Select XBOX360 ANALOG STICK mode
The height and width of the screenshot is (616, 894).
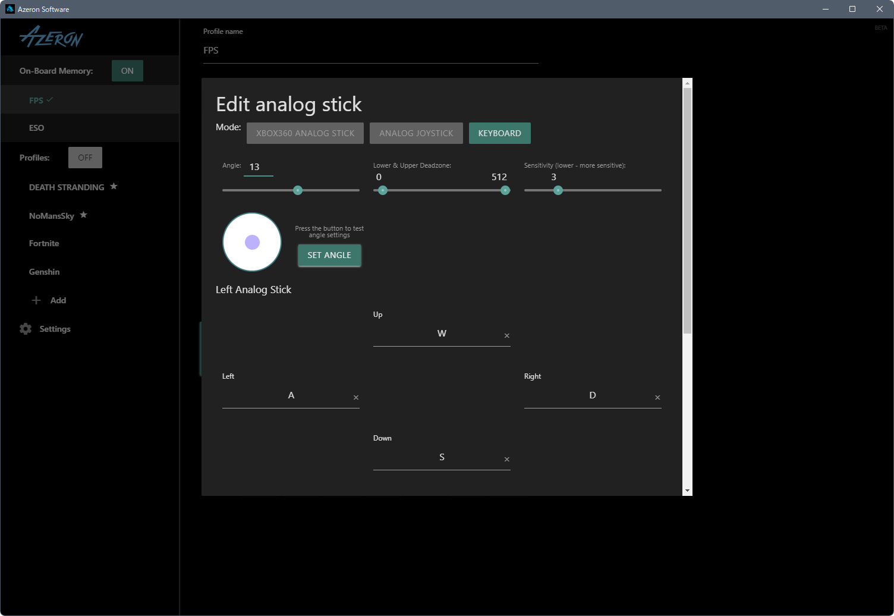(x=305, y=133)
